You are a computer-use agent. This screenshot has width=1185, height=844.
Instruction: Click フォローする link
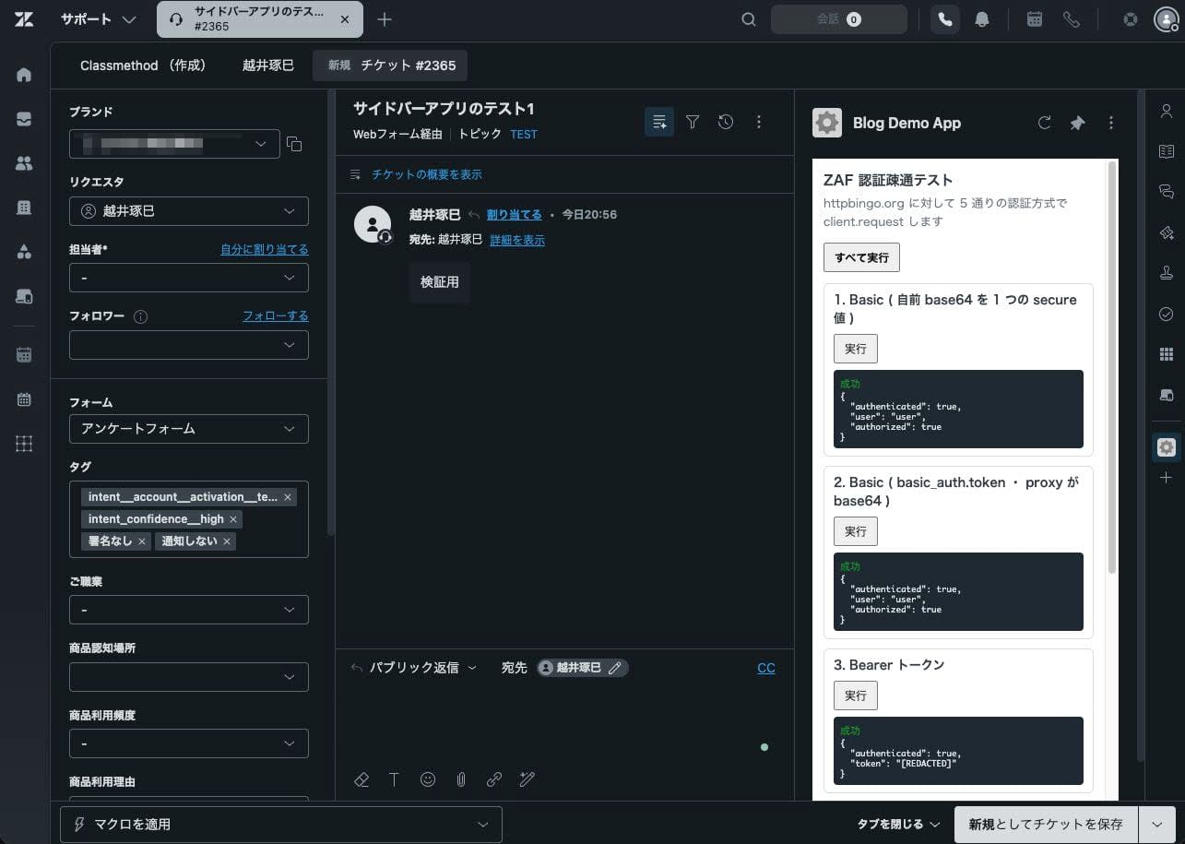coord(276,315)
